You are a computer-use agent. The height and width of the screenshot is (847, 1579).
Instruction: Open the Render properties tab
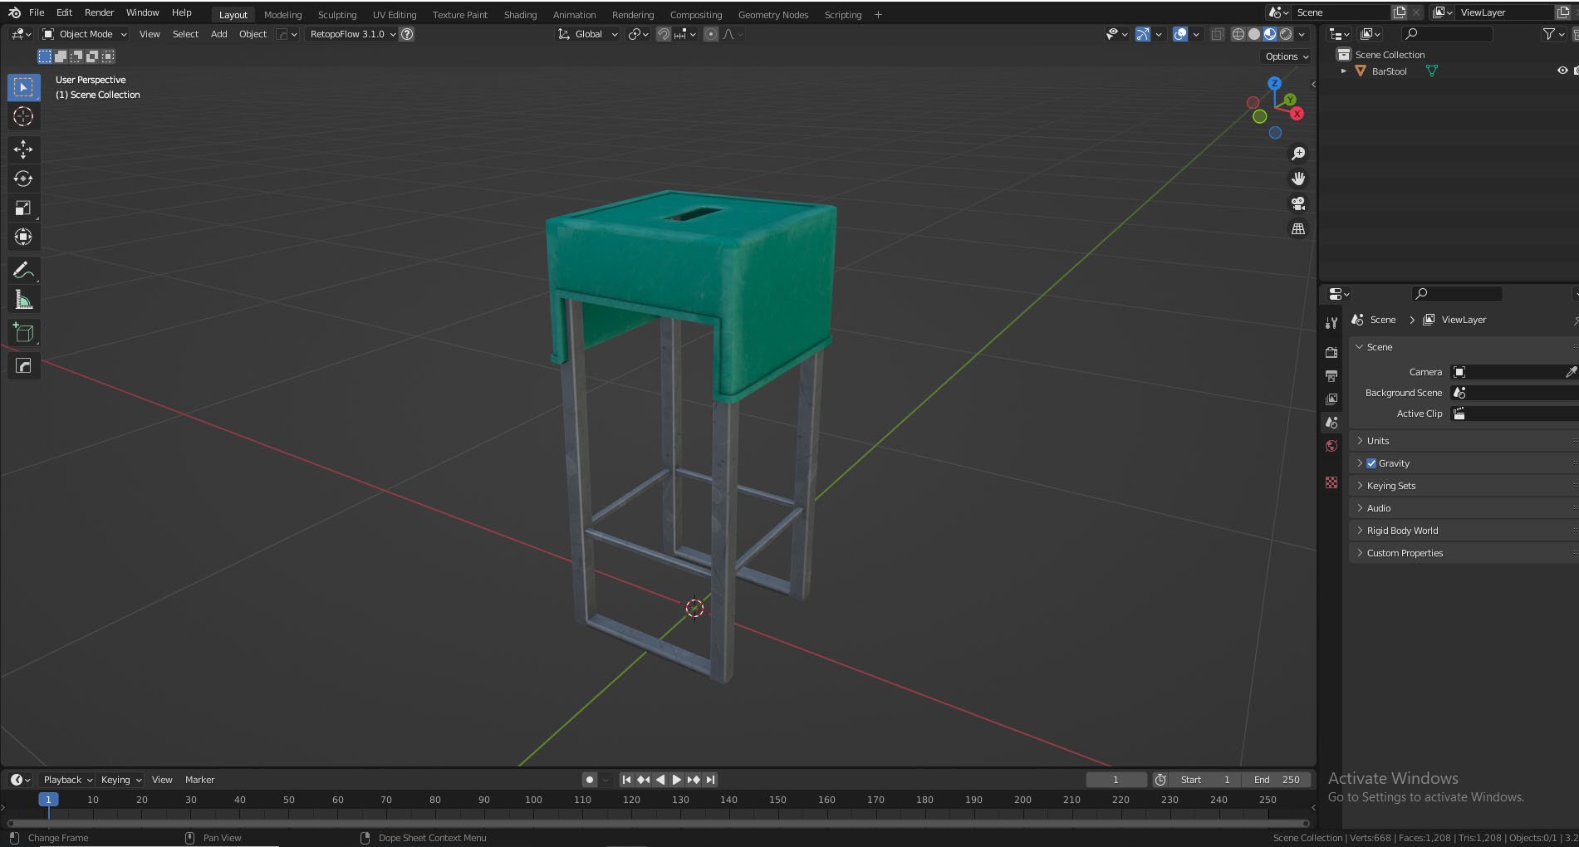(x=1331, y=352)
